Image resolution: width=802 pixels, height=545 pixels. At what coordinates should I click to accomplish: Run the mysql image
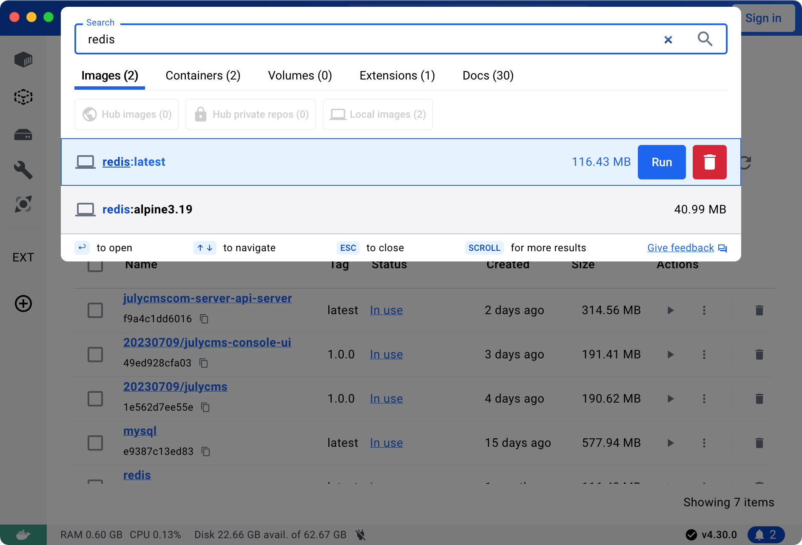pyautogui.click(x=671, y=443)
